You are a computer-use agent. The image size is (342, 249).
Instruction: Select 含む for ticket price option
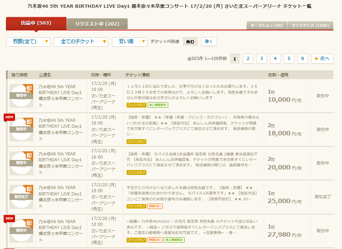pyautogui.click(x=190, y=42)
